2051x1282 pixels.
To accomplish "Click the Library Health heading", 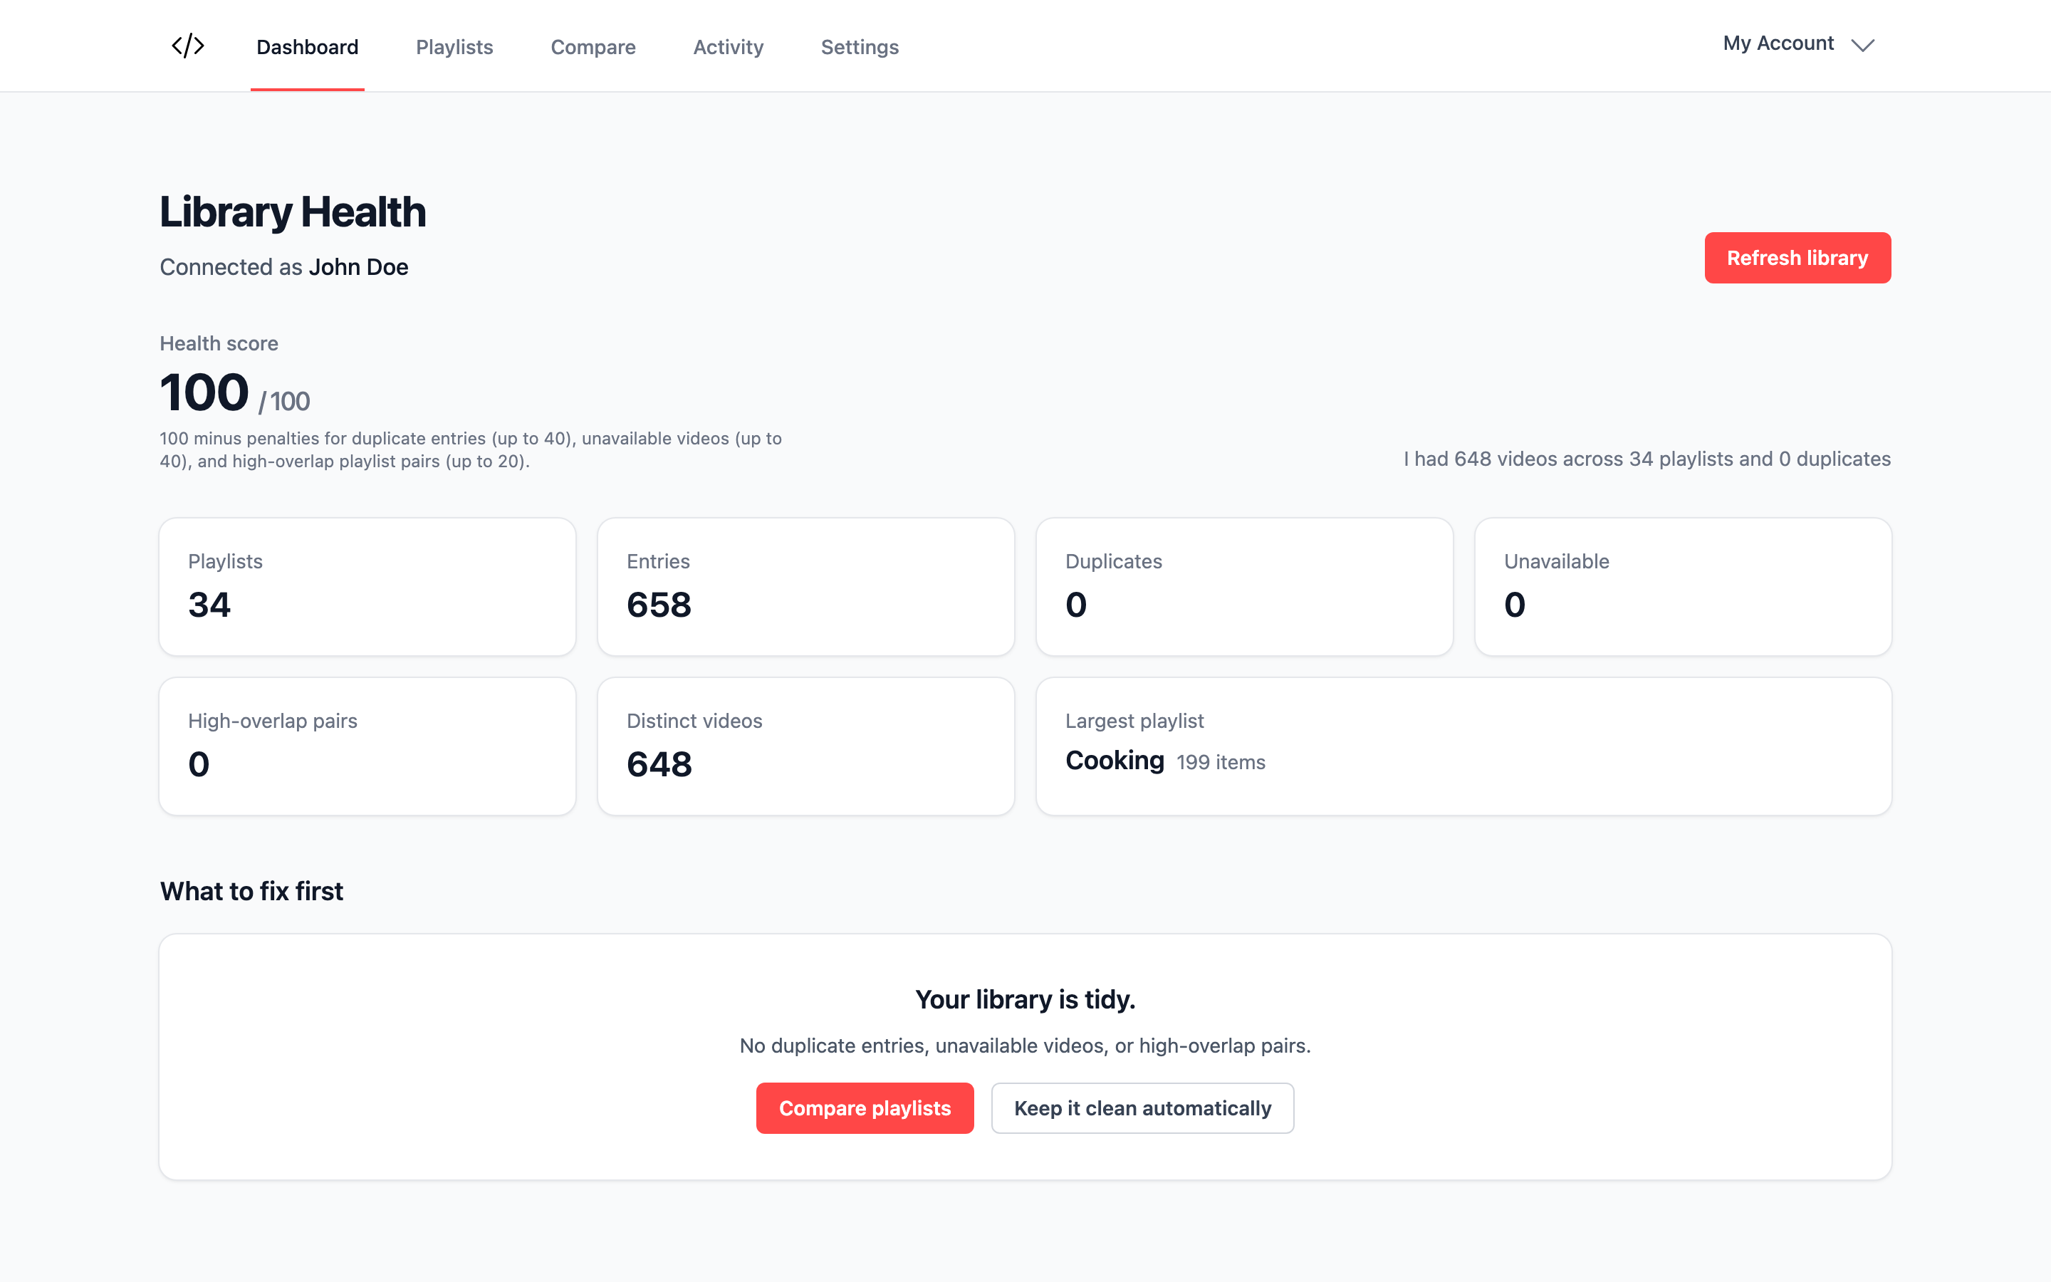I will [293, 212].
